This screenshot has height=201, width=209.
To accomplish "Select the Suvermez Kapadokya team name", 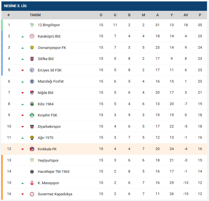I will click(x=55, y=194).
